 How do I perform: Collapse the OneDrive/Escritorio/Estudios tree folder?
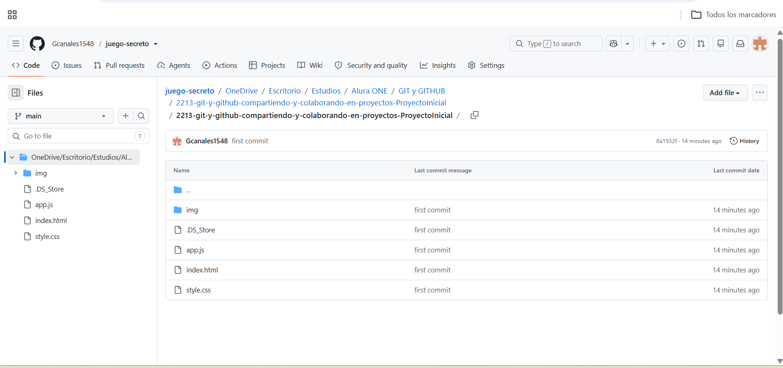click(12, 157)
